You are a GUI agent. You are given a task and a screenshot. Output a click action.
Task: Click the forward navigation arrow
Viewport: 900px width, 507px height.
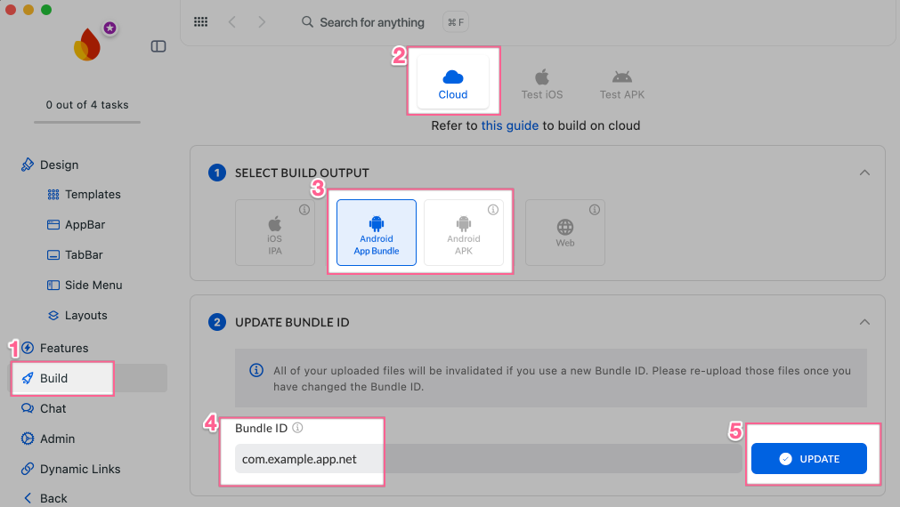coord(262,22)
